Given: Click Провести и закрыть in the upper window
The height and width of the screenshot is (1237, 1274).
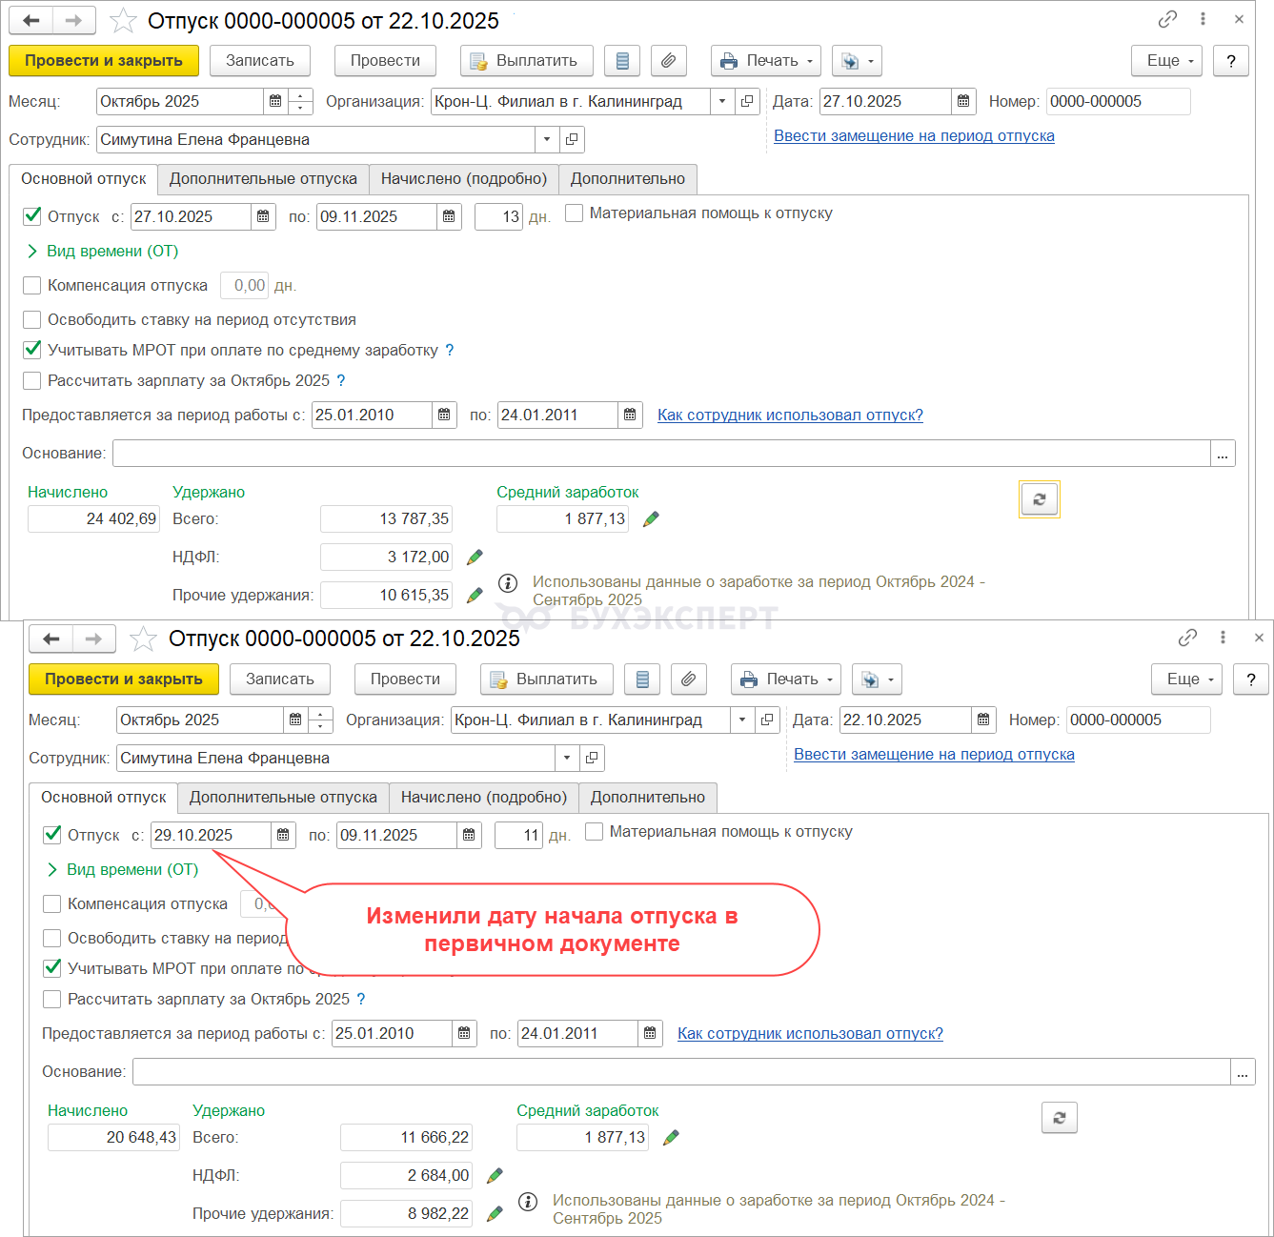Looking at the screenshot, I should click(x=104, y=61).
